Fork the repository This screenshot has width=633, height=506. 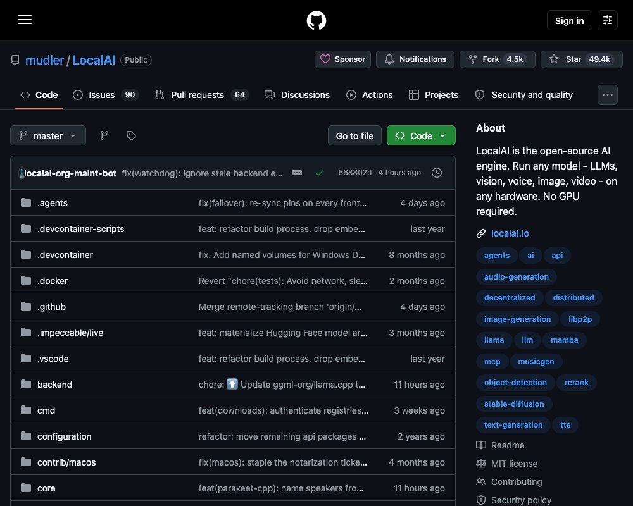(x=498, y=59)
